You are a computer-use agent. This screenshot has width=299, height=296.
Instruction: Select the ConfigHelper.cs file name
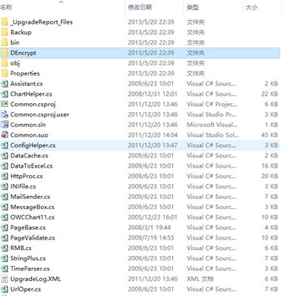(33, 145)
